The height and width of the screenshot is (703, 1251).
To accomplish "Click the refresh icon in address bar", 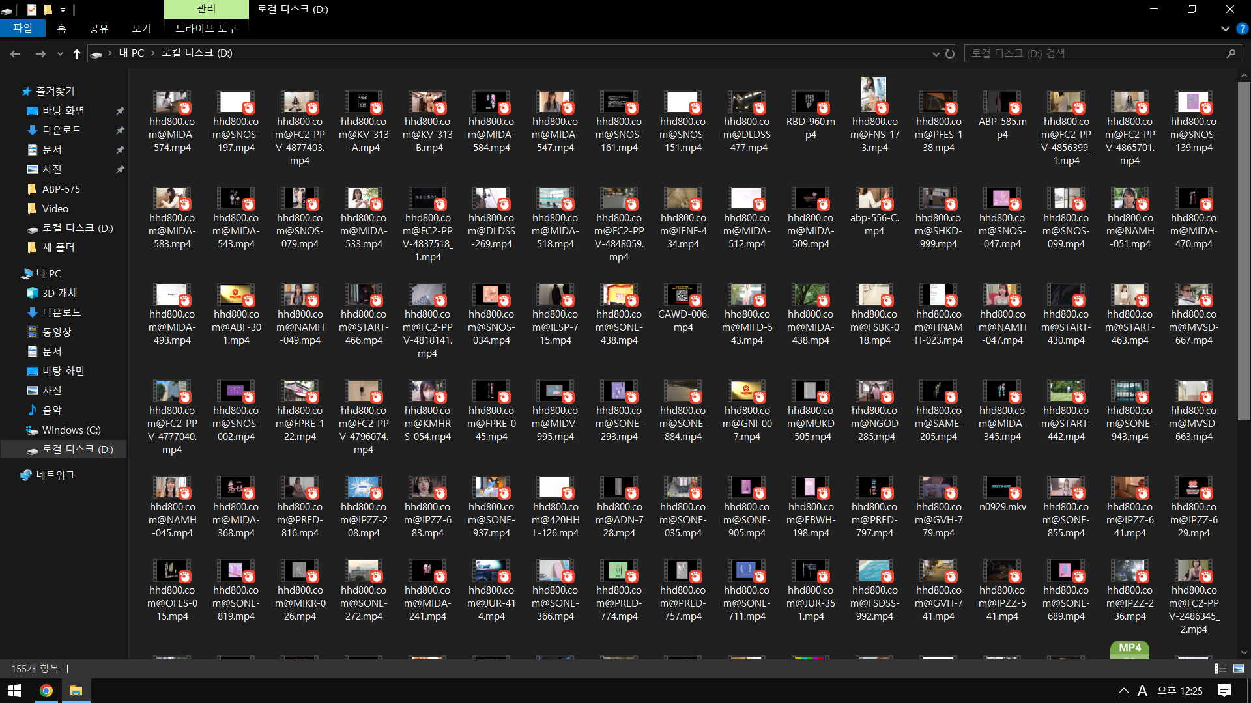I will (950, 54).
